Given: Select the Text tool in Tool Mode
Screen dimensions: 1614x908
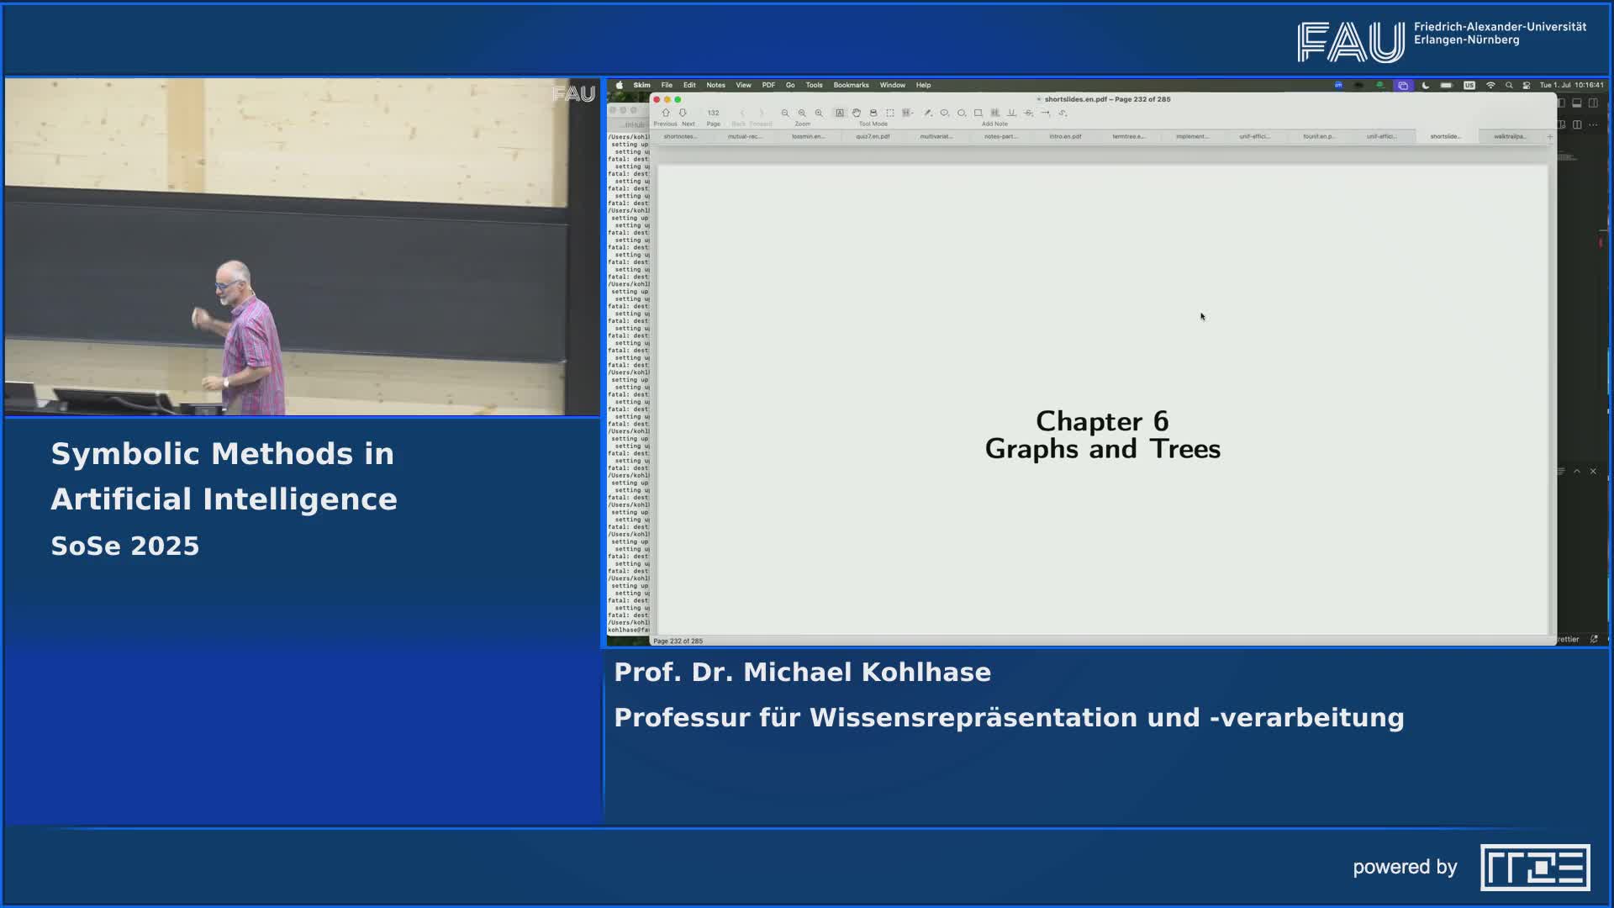Looking at the screenshot, I should [x=841, y=113].
